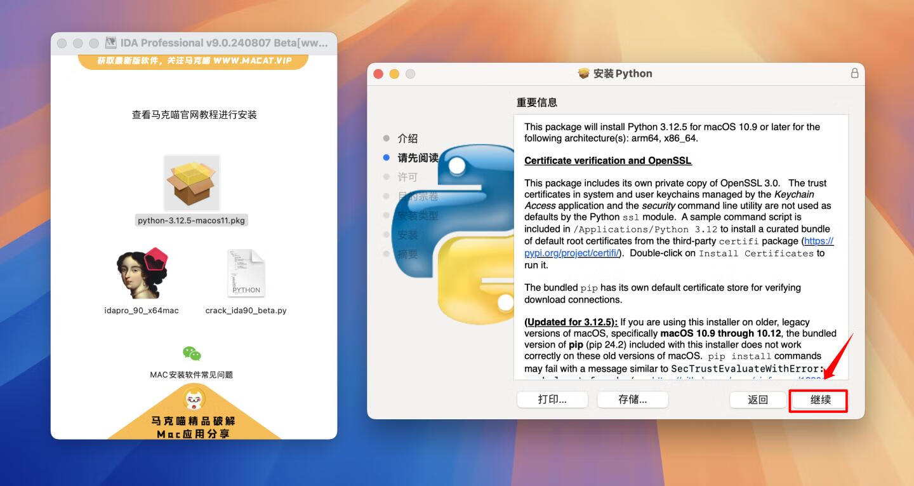Click the 打印... button
This screenshot has width=914, height=486.
pos(552,400)
